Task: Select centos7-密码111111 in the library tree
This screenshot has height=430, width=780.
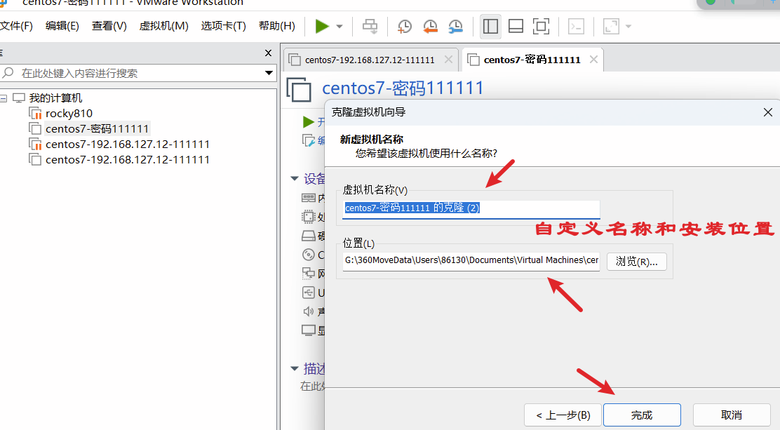Action: (x=97, y=129)
